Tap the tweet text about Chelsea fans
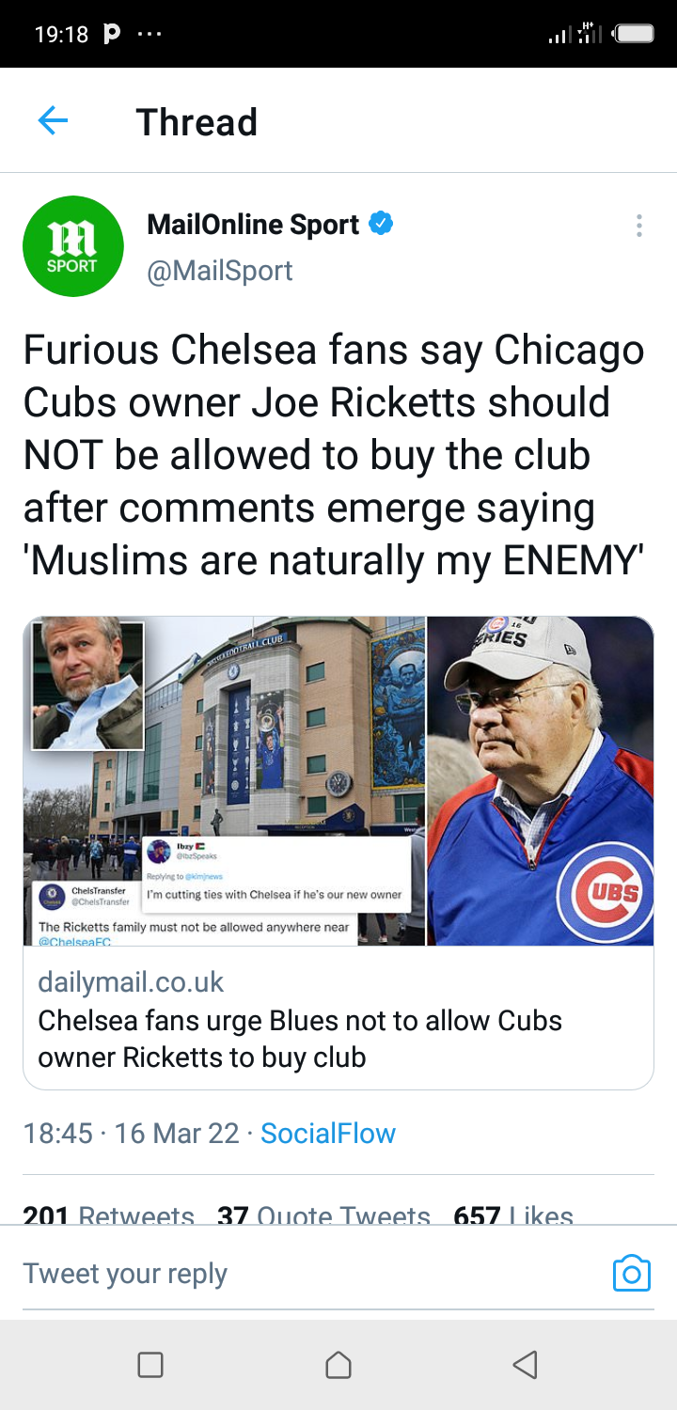Viewport: 677px width, 1410px height. coord(334,456)
